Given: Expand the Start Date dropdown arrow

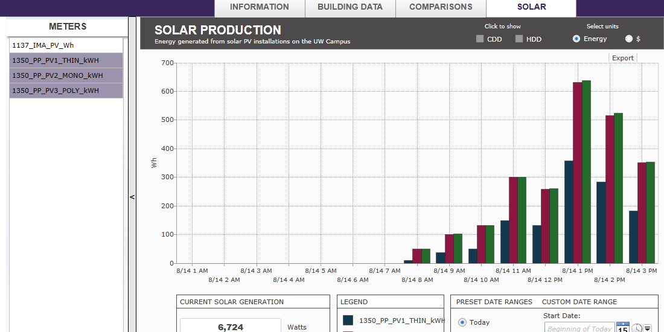Looking at the screenshot, I should point(647,328).
